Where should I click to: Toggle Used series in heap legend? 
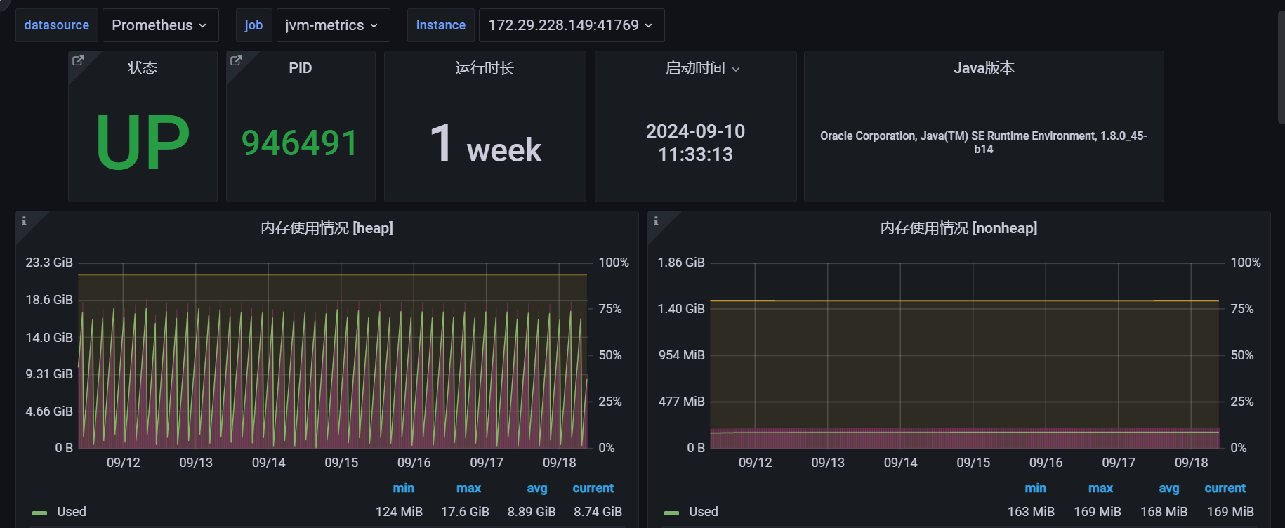(72, 512)
